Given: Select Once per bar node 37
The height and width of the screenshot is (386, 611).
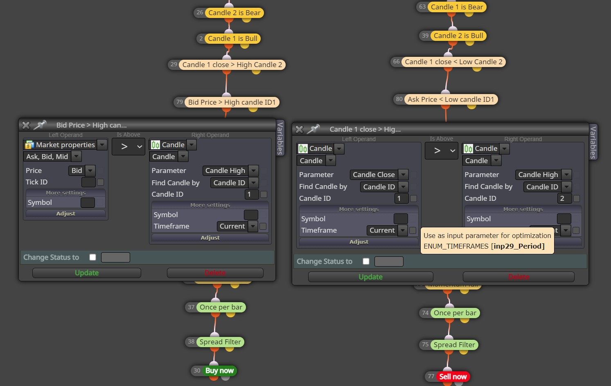Looking at the screenshot, I should coord(221,307).
